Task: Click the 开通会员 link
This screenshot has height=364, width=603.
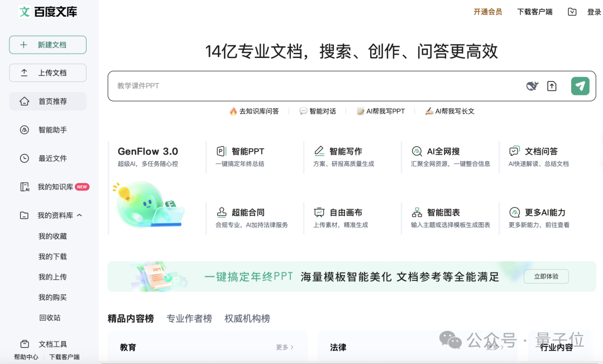Action: click(487, 12)
